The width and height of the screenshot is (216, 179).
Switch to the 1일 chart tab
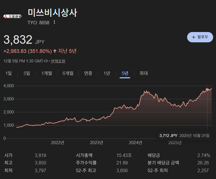[x=9, y=73]
